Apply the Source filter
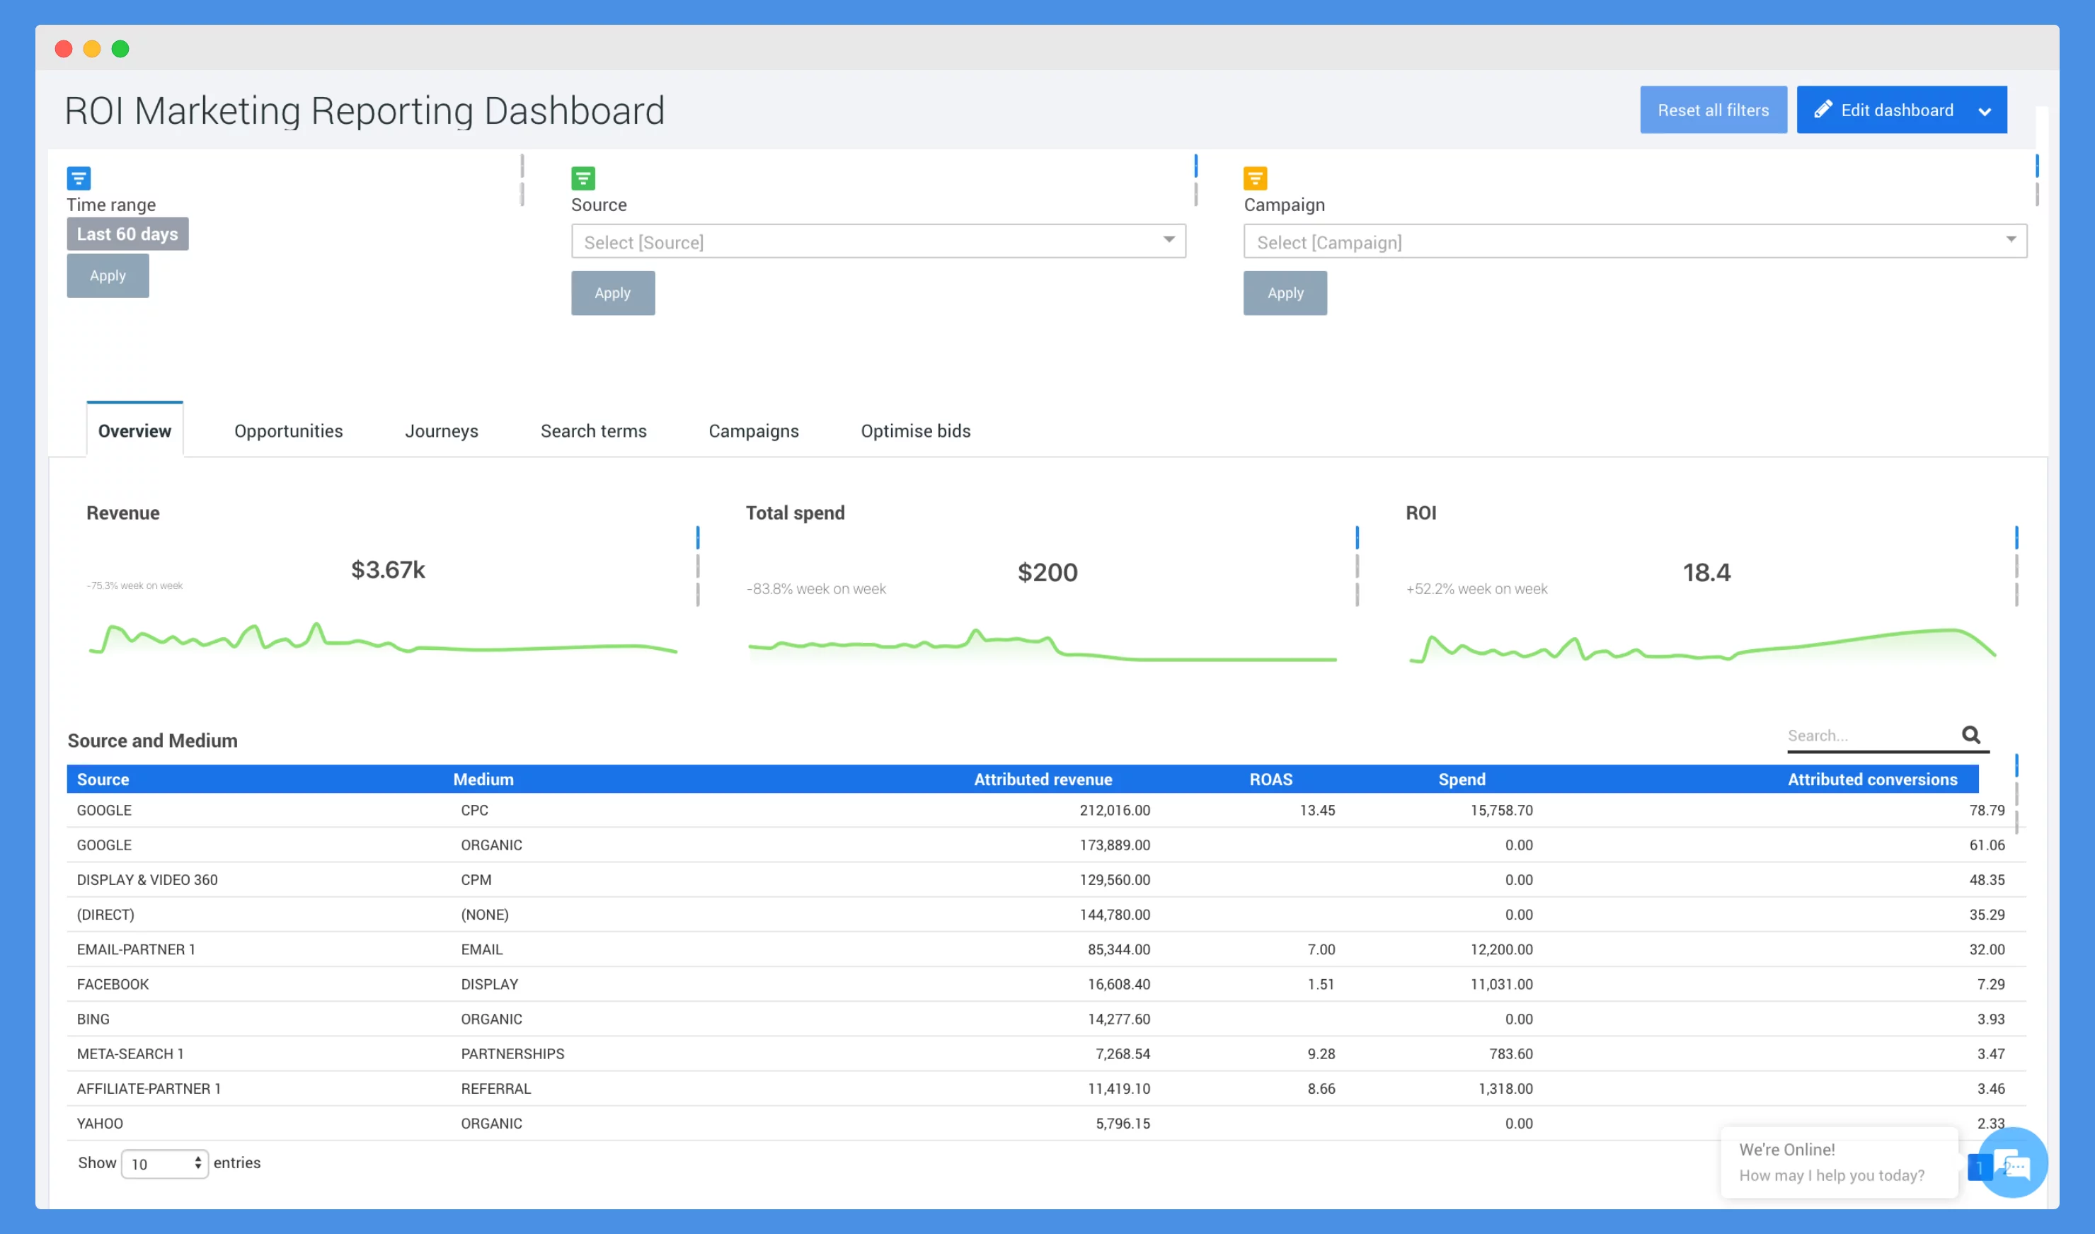2095x1234 pixels. pos(613,292)
